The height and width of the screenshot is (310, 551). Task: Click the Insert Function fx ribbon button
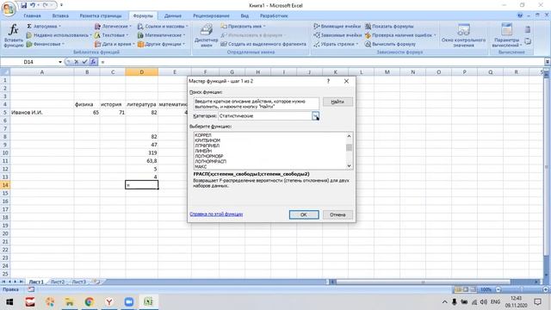14,35
